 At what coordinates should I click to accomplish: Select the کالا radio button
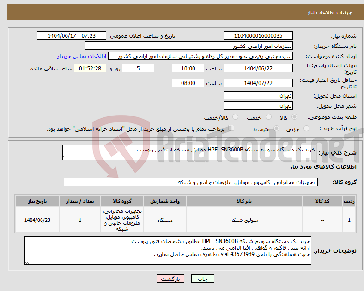[294, 117]
